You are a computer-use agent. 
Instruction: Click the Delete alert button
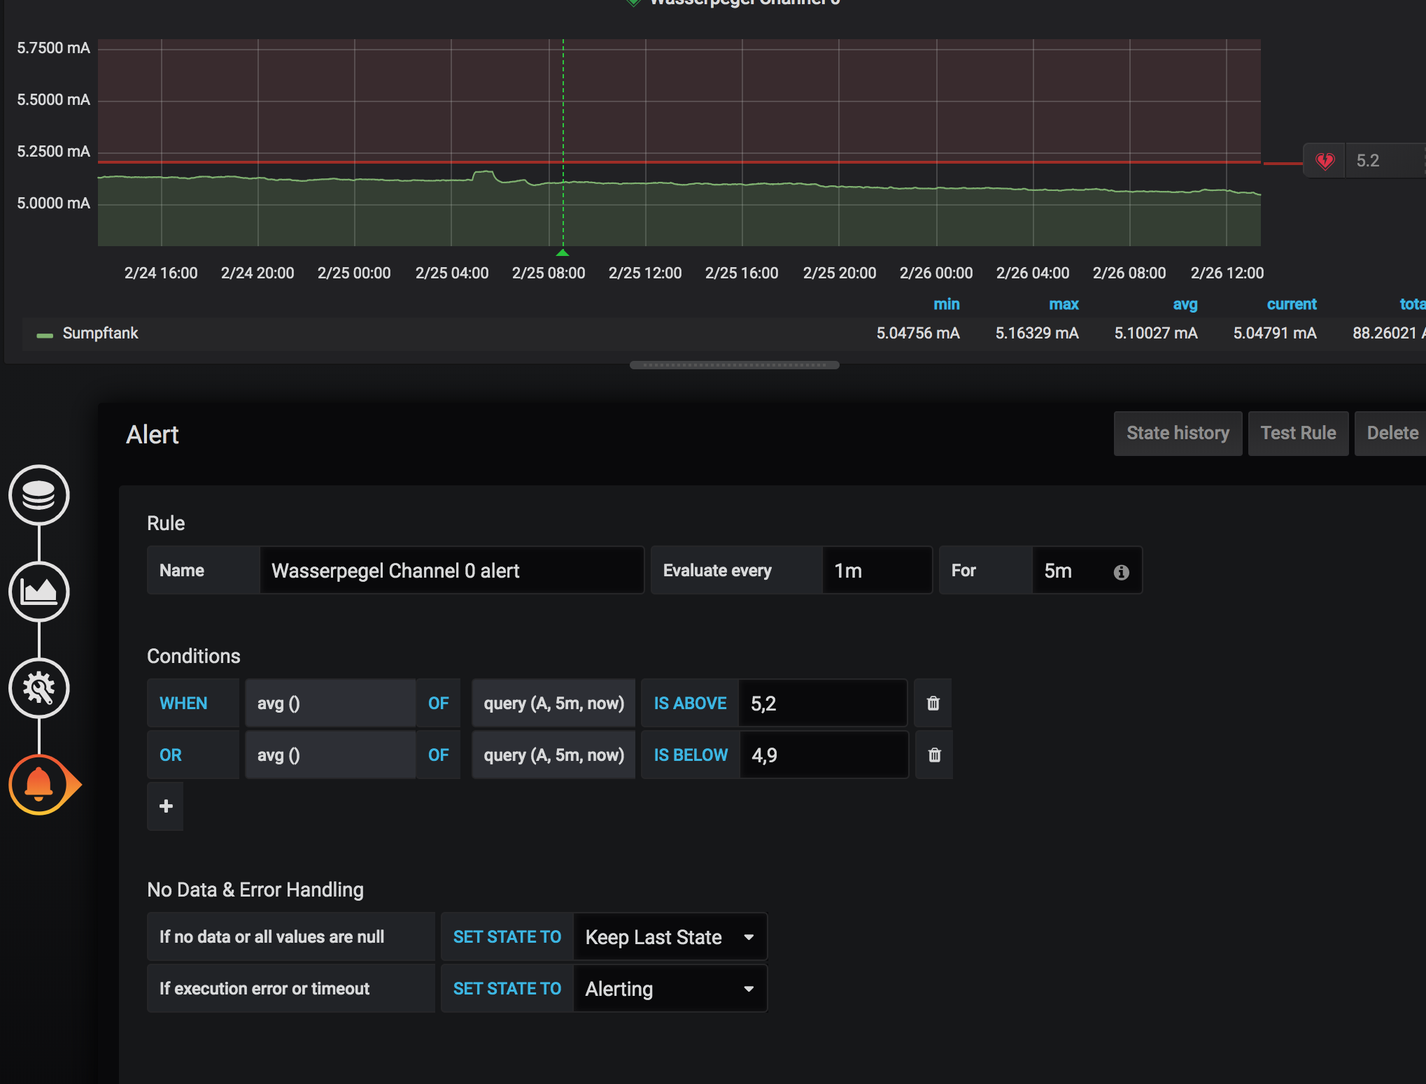(x=1392, y=434)
